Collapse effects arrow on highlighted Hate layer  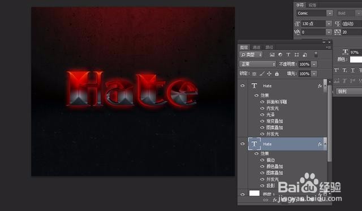(x=325, y=144)
